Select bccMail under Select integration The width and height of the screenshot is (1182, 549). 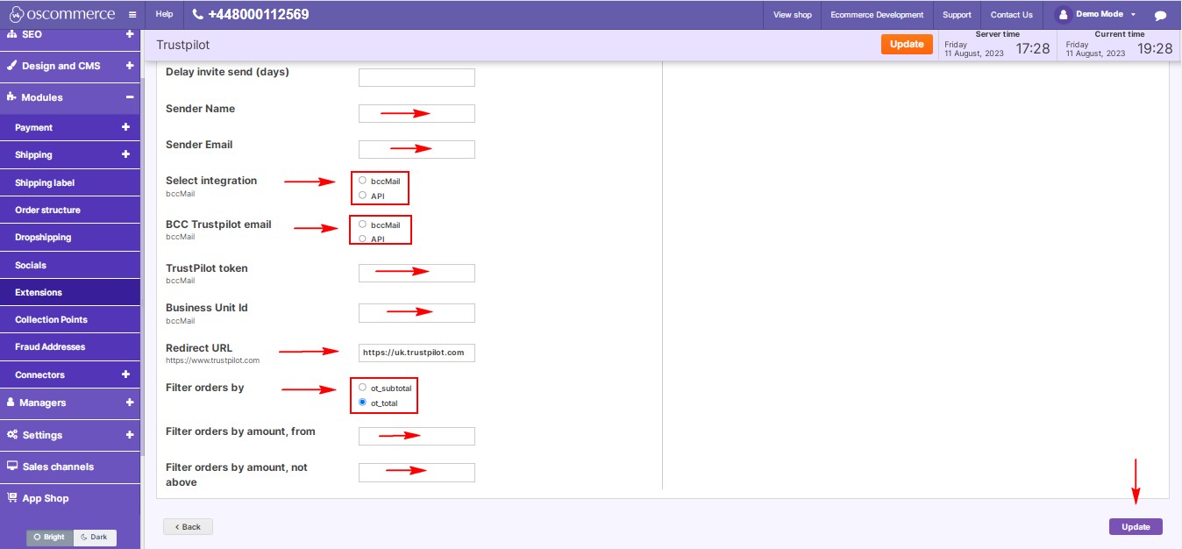[362, 181]
